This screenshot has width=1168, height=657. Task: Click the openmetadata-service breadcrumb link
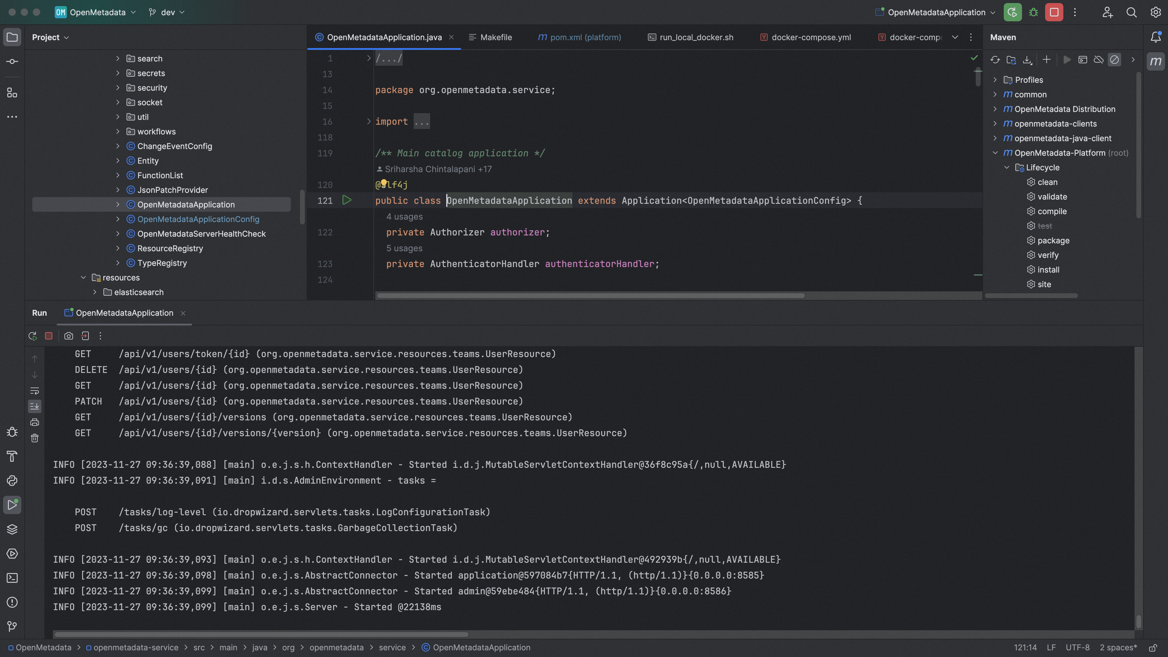coord(136,648)
